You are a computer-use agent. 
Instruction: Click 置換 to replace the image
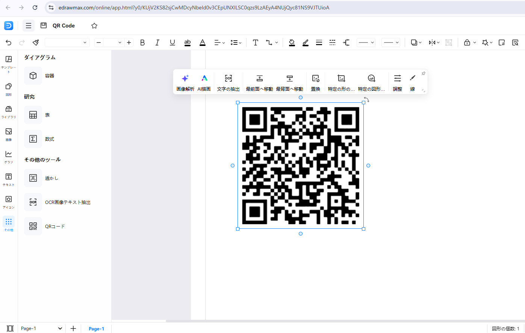tap(315, 82)
